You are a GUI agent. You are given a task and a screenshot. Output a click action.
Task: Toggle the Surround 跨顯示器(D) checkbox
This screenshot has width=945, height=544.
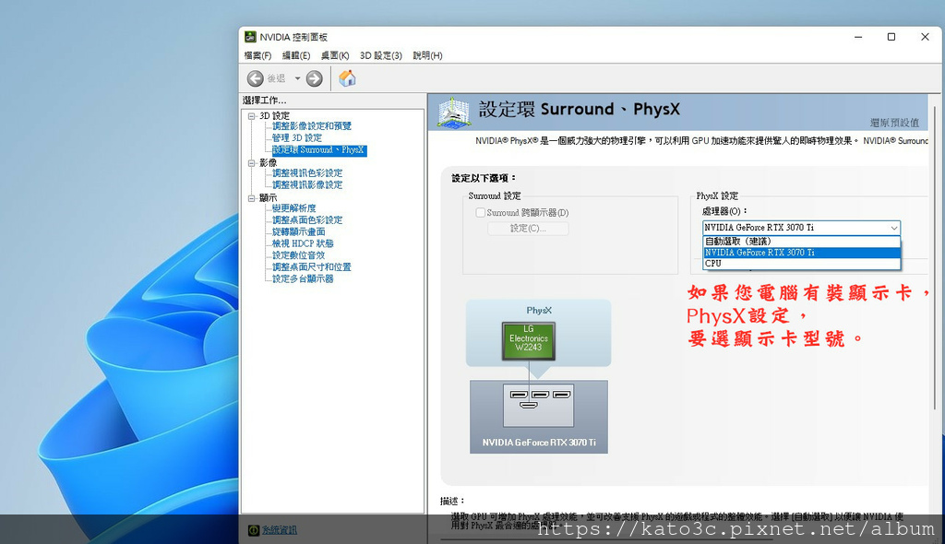click(480, 213)
